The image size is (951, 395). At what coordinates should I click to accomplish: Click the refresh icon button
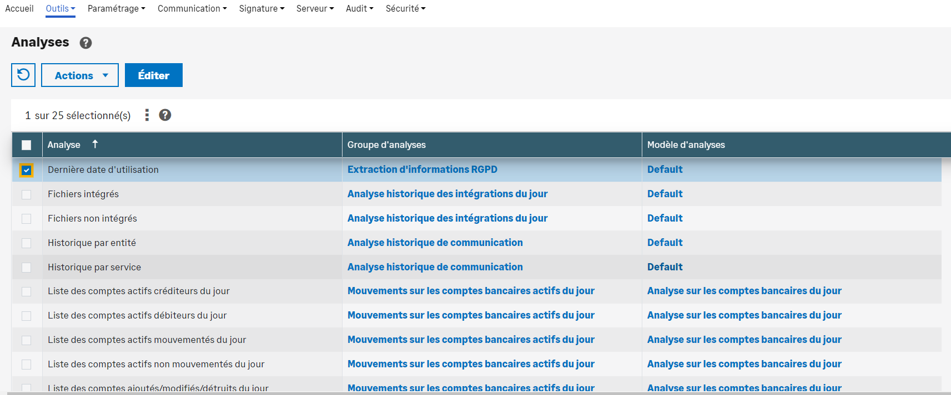coord(23,75)
